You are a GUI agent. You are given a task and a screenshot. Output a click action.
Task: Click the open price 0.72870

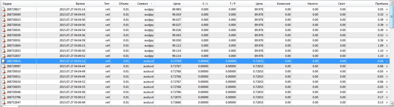(x=176, y=97)
